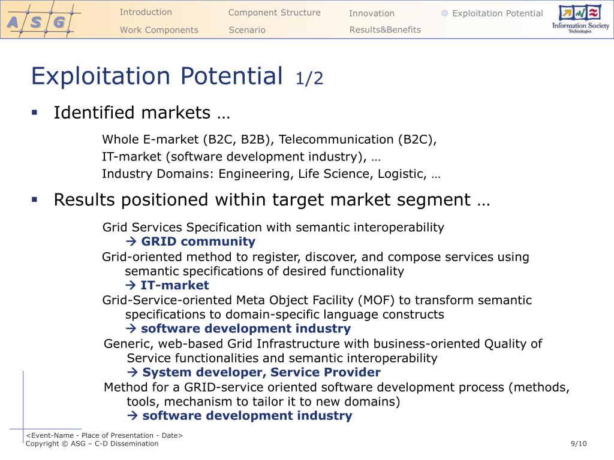Click 'Results positioned within target market segment' heading
This screenshot has width=614, height=460.
pos(272,199)
